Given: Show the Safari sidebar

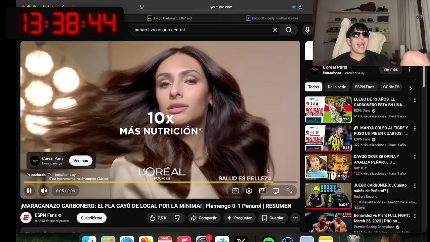Looking at the screenshot, I should coord(46,7).
